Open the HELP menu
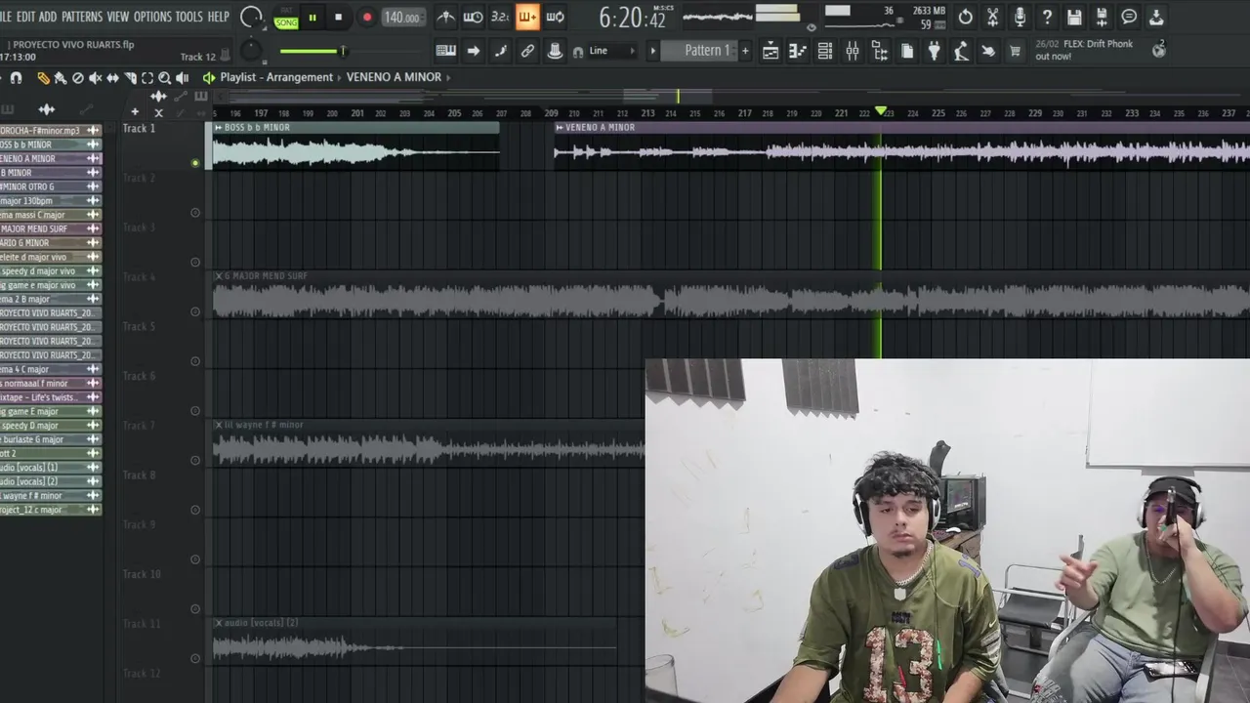This screenshot has width=1250, height=703. click(x=219, y=17)
